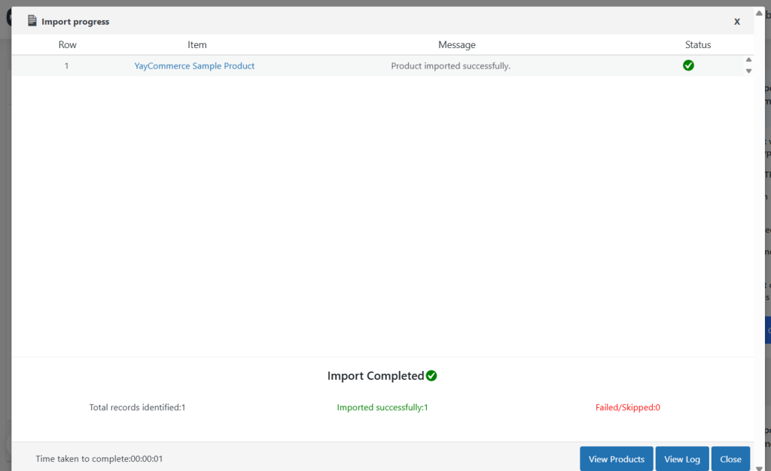
Task: Click the green check beside Import Completed
Action: (431, 375)
